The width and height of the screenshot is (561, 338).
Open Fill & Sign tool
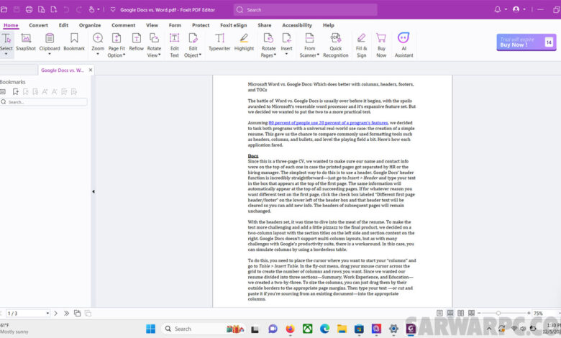(x=361, y=45)
